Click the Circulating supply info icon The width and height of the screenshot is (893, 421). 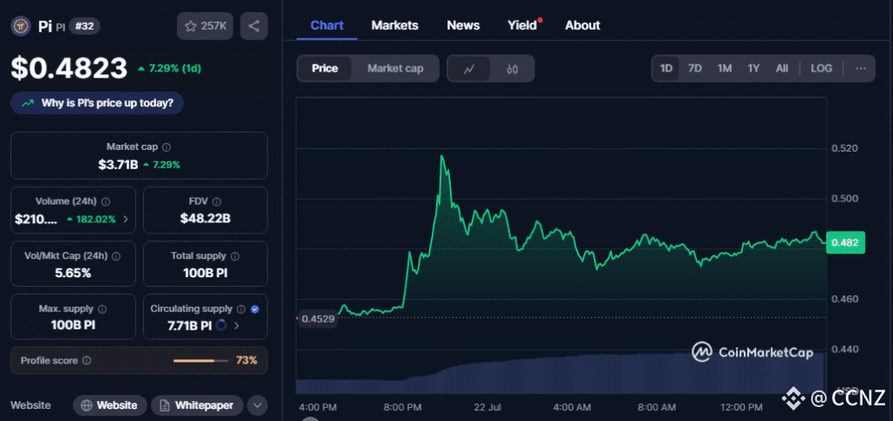[x=241, y=309]
